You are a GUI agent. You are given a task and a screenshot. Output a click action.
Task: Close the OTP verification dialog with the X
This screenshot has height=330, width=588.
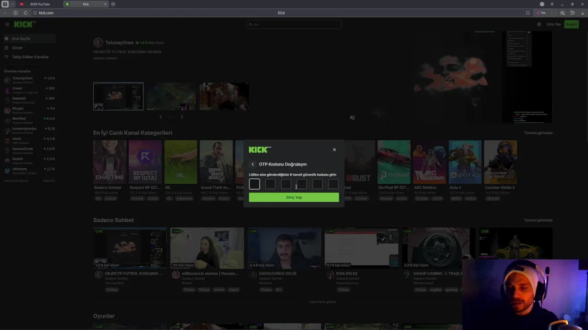[x=334, y=149]
